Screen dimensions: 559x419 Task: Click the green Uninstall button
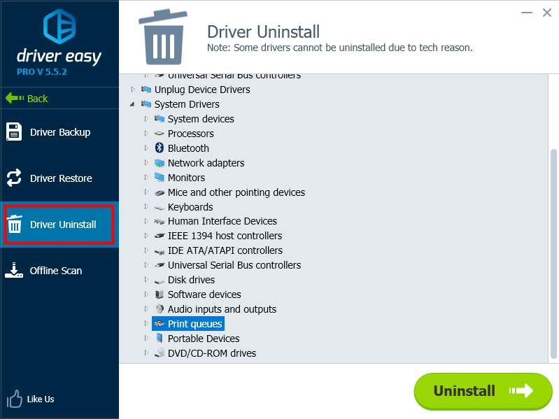point(483,391)
